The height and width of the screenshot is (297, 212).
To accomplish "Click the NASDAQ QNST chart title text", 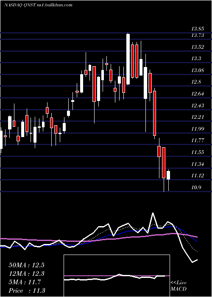I will pos(38,5).
